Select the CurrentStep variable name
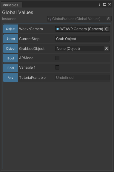 29,39
